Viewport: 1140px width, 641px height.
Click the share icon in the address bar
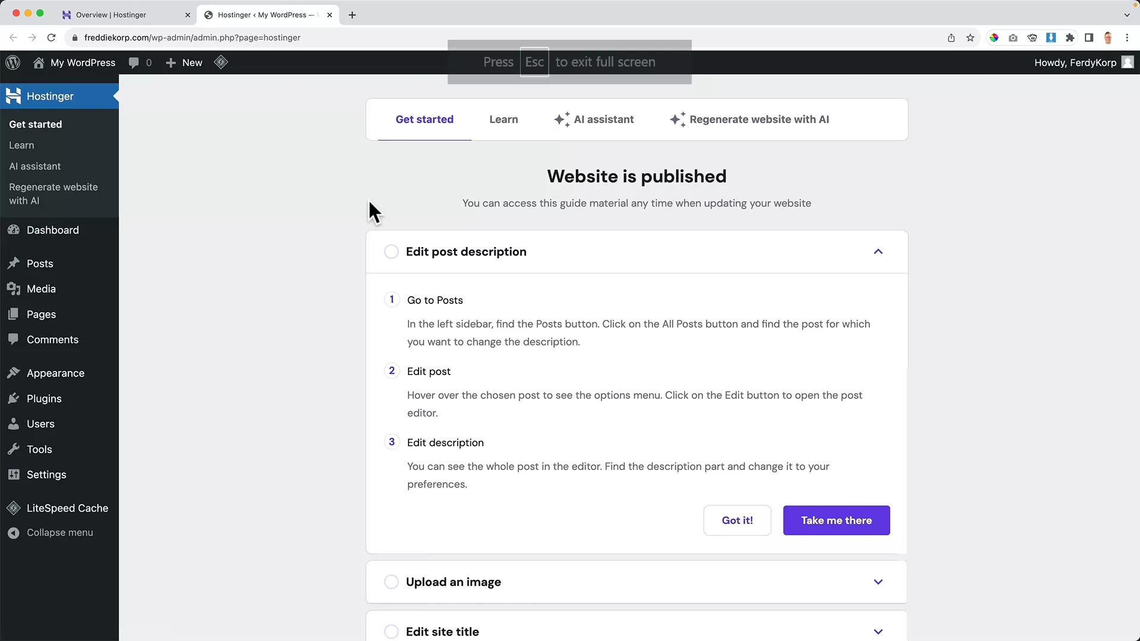(x=951, y=37)
